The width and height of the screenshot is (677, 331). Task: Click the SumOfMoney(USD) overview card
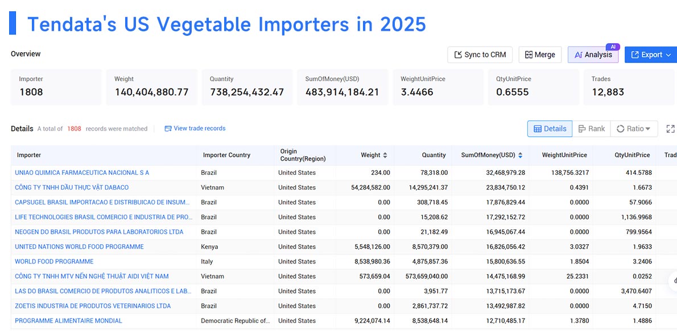342,87
